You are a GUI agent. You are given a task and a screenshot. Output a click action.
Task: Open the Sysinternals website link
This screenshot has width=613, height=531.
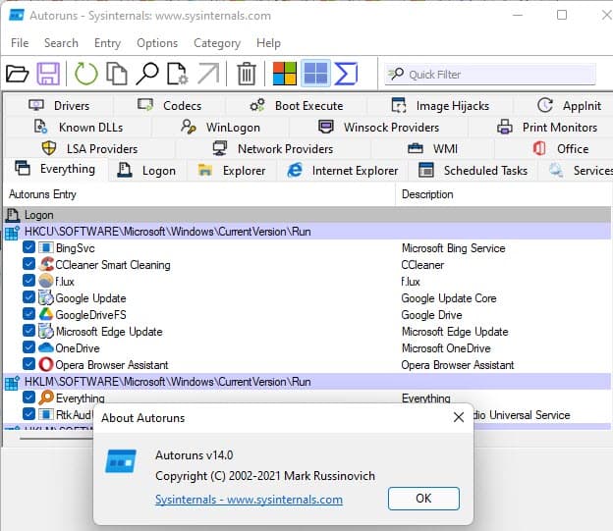[x=249, y=500]
